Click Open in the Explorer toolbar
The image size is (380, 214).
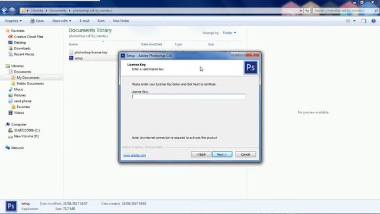(x=37, y=21)
